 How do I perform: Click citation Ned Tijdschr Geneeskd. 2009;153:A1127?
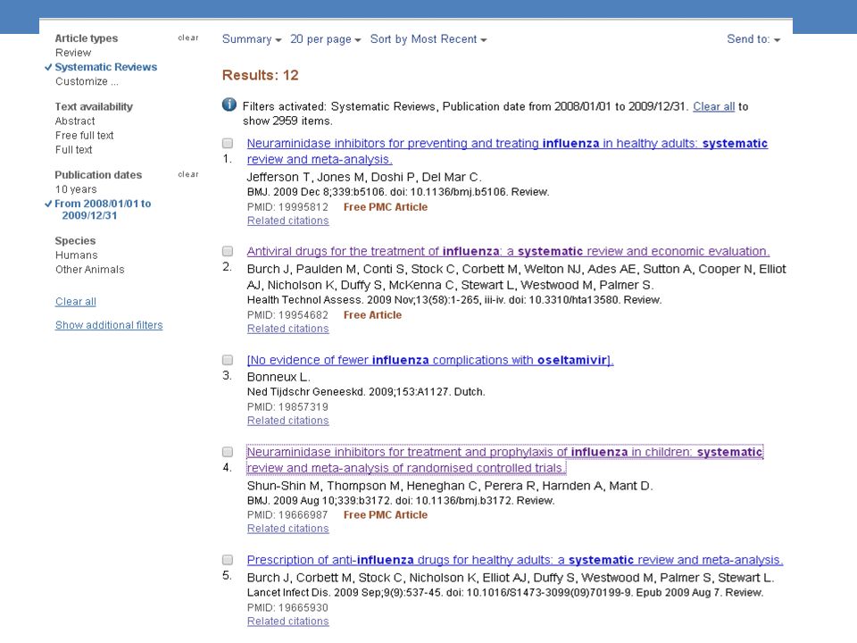click(366, 392)
